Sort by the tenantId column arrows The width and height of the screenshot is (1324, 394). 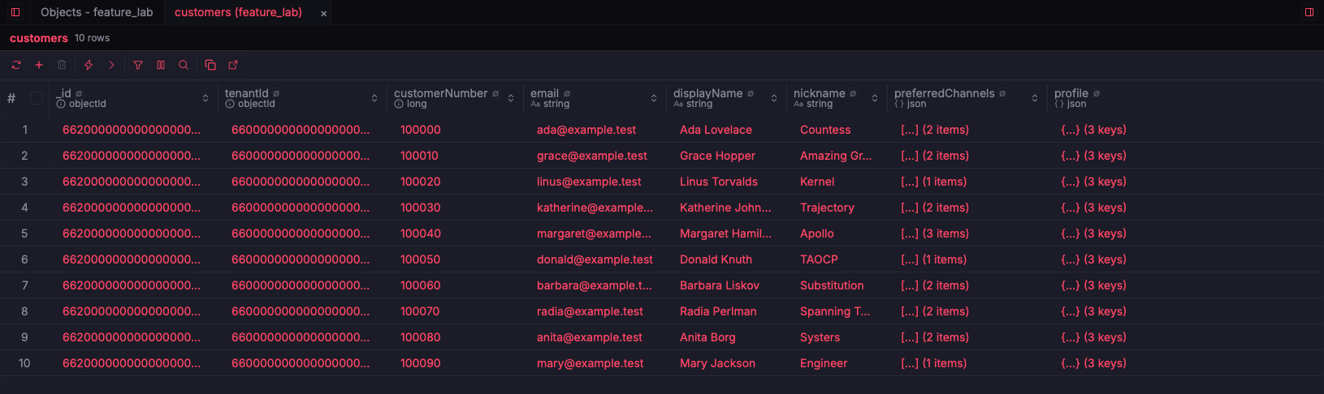374,98
